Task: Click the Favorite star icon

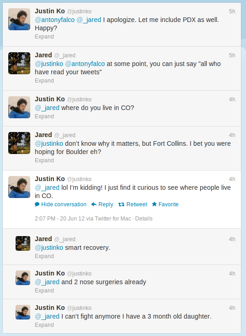Action: (x=154, y=204)
